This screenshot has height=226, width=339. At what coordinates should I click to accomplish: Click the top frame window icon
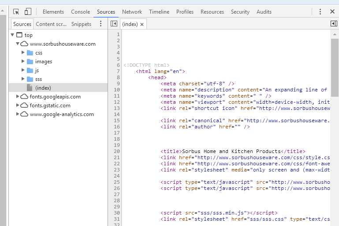(19, 35)
